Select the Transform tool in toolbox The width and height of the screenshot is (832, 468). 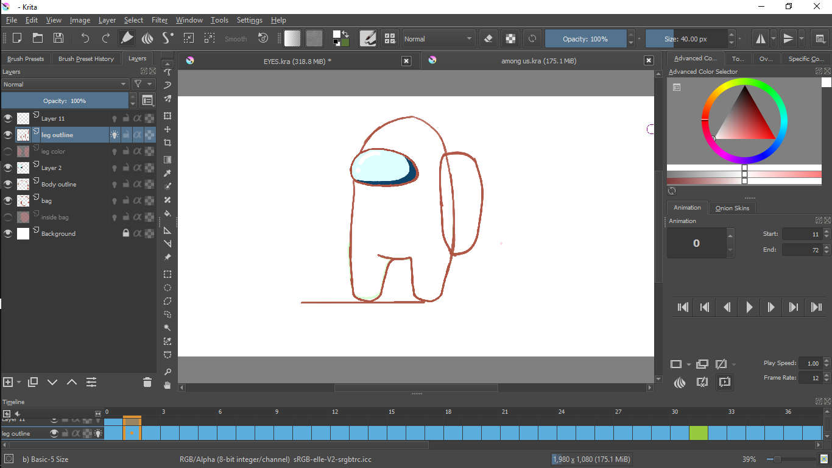tap(167, 116)
